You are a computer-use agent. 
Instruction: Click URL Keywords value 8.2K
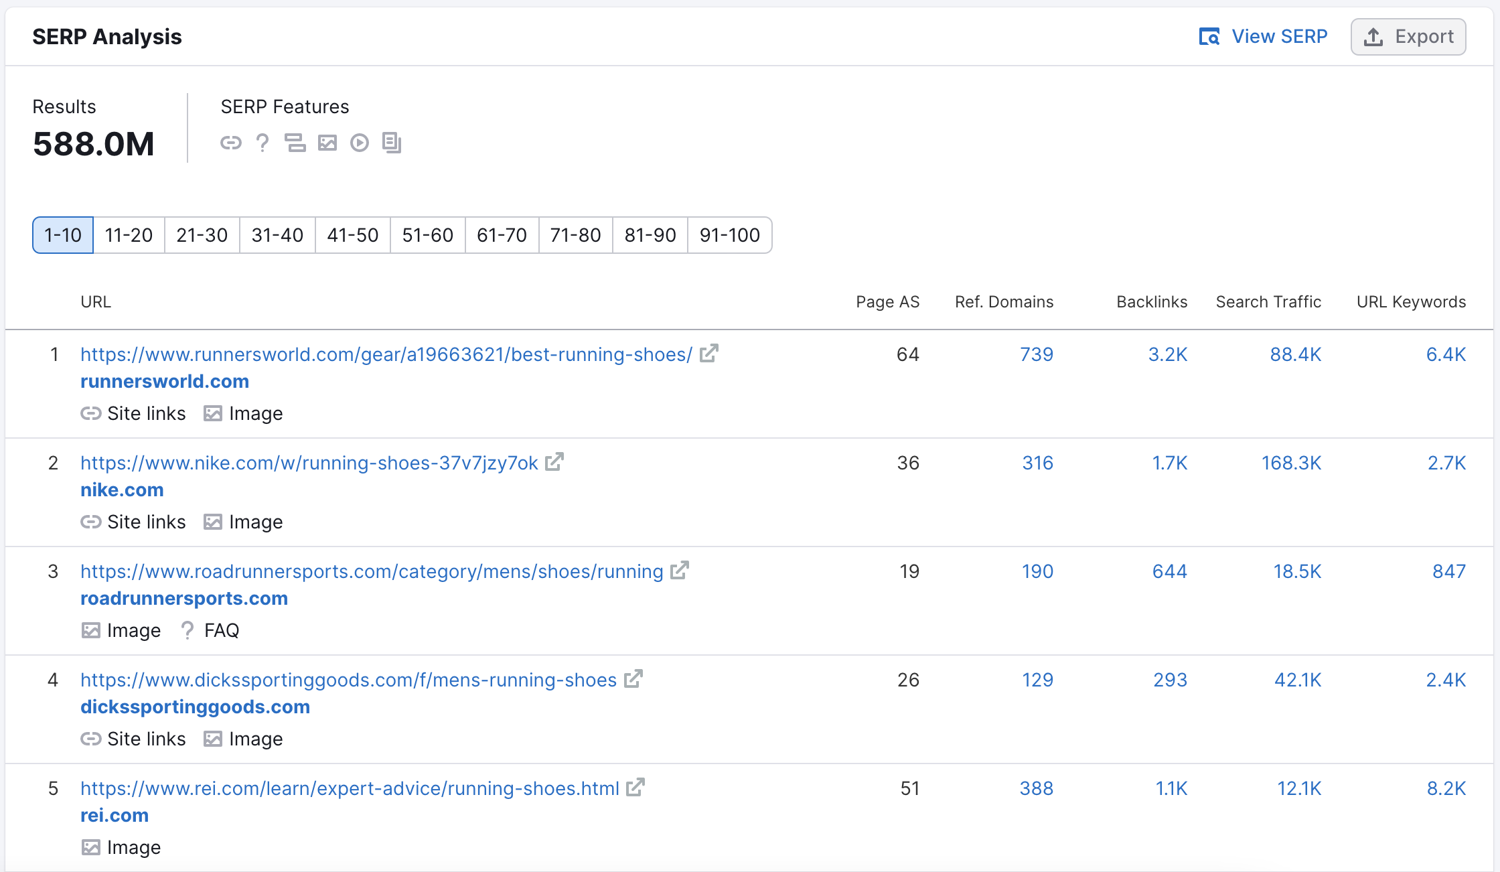(x=1446, y=788)
